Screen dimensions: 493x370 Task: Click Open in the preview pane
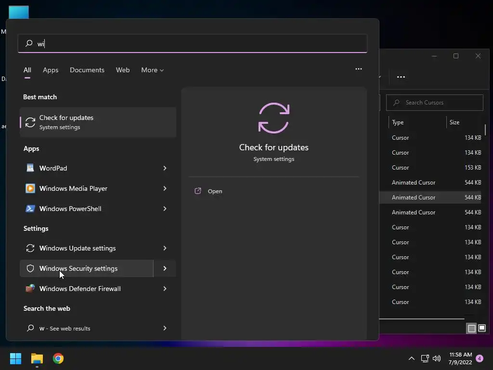(215, 191)
